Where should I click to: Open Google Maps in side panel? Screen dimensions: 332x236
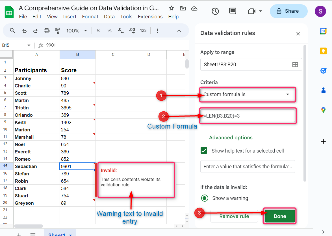coord(323,110)
